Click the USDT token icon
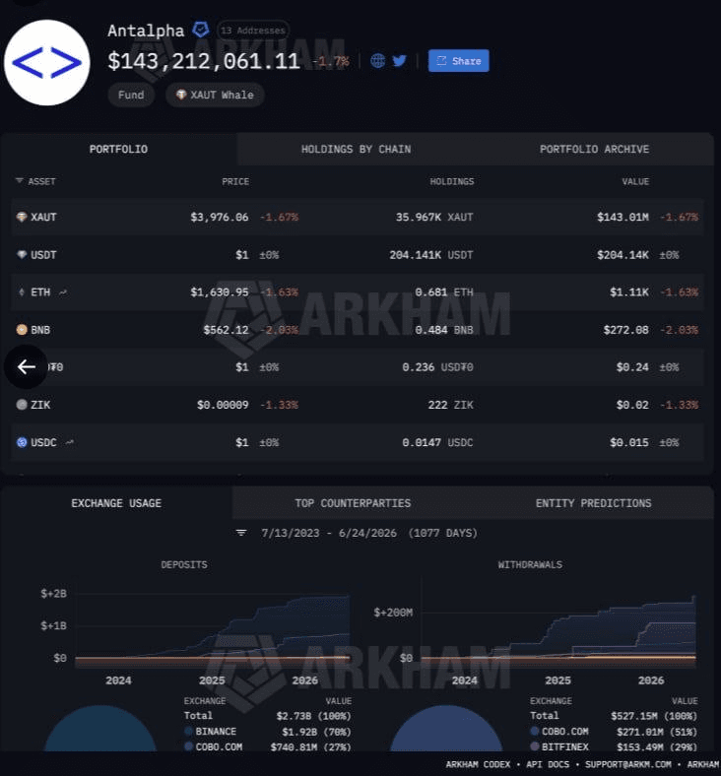This screenshot has width=721, height=776. coord(22,254)
